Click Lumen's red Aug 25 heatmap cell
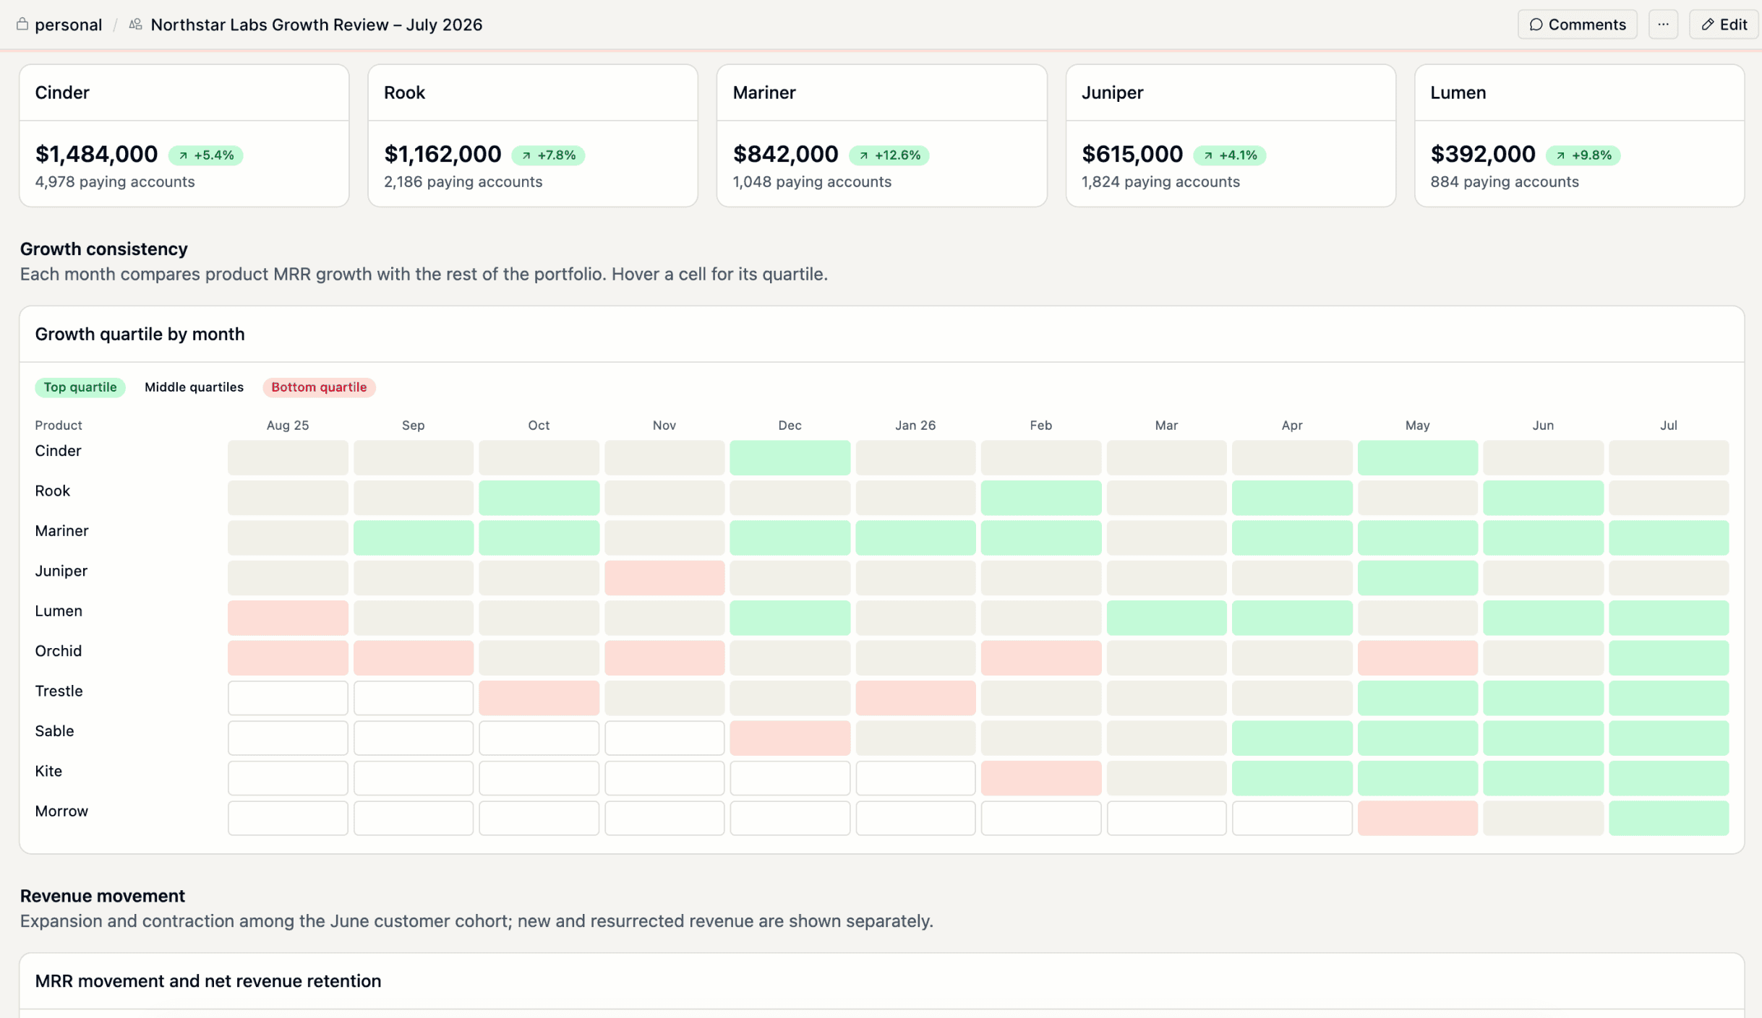 pos(288,618)
